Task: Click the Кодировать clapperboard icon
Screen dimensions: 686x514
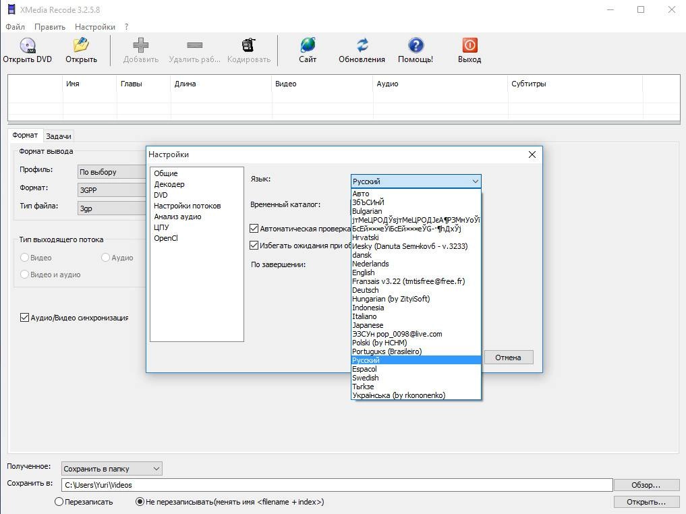Action: pos(248,45)
